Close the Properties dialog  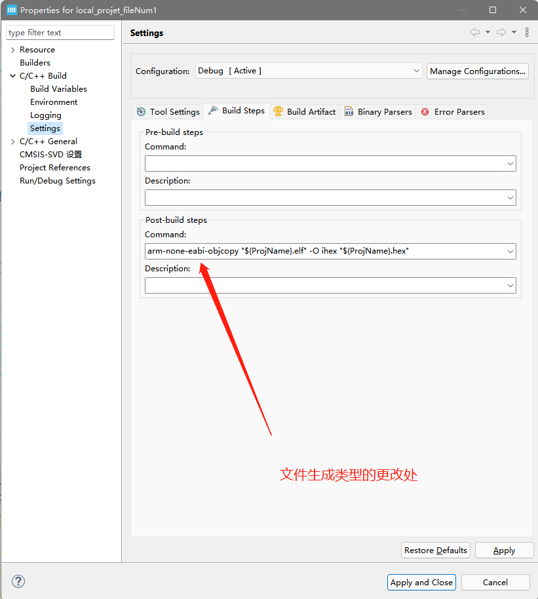tap(523, 10)
